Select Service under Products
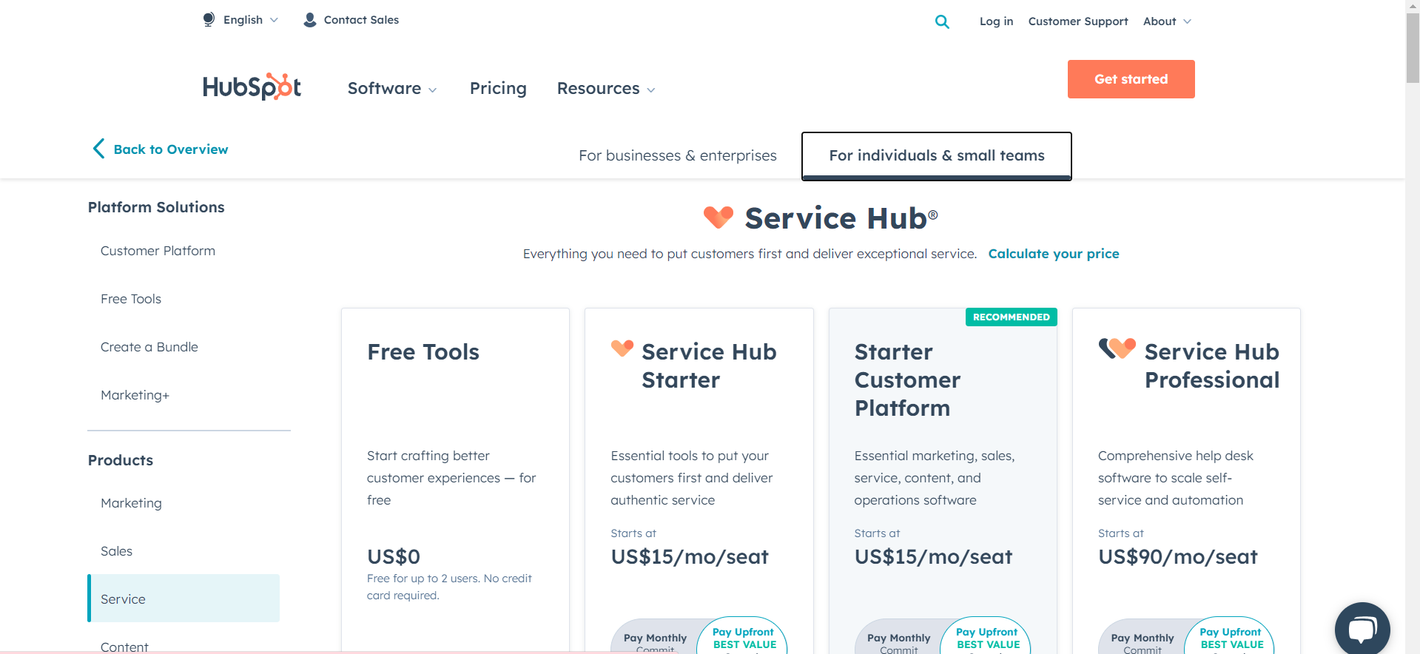Image resolution: width=1420 pixels, height=654 pixels. 184,599
